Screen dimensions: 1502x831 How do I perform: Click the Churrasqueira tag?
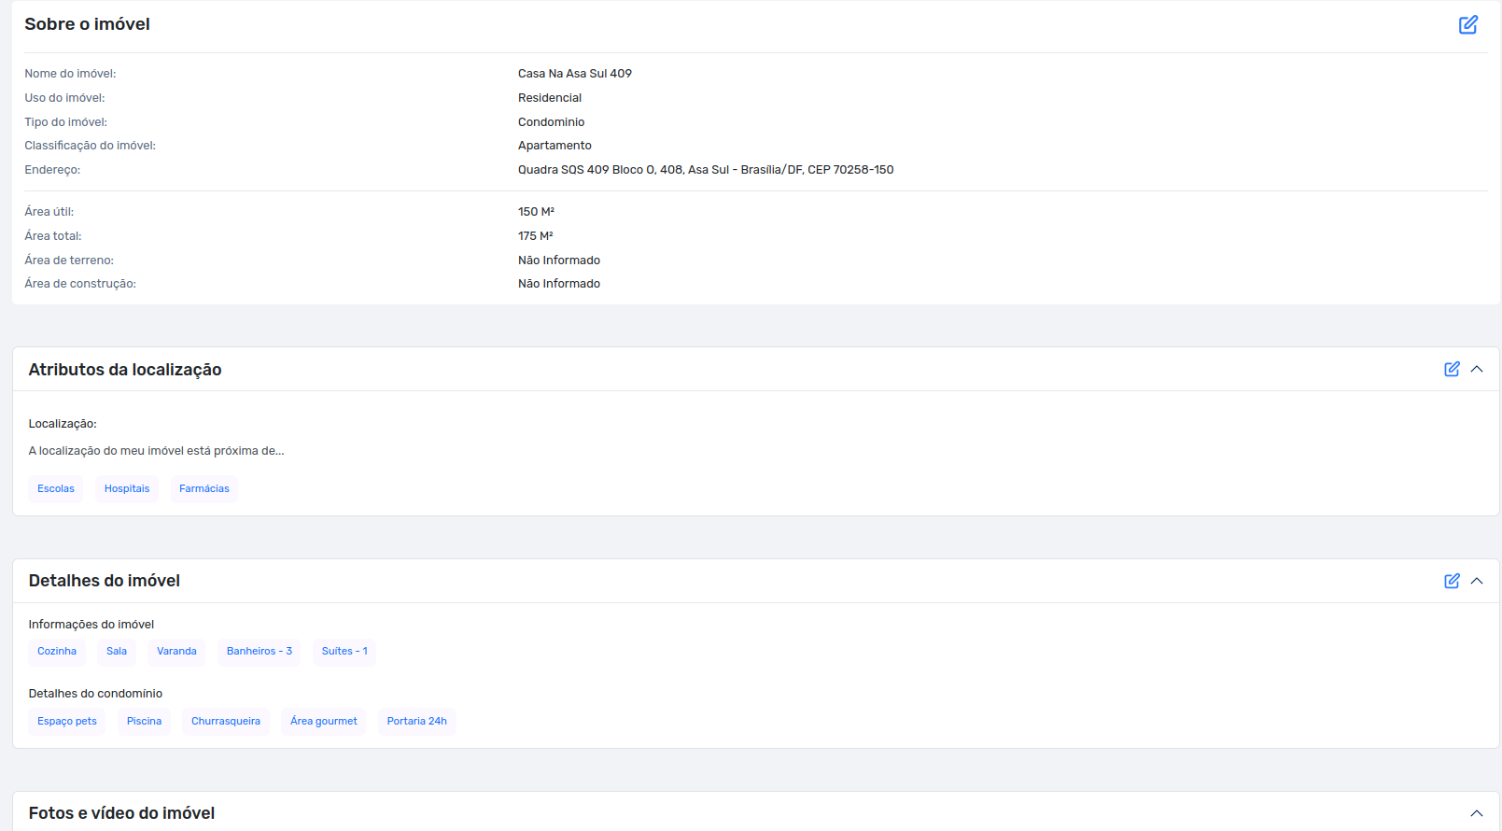(226, 722)
